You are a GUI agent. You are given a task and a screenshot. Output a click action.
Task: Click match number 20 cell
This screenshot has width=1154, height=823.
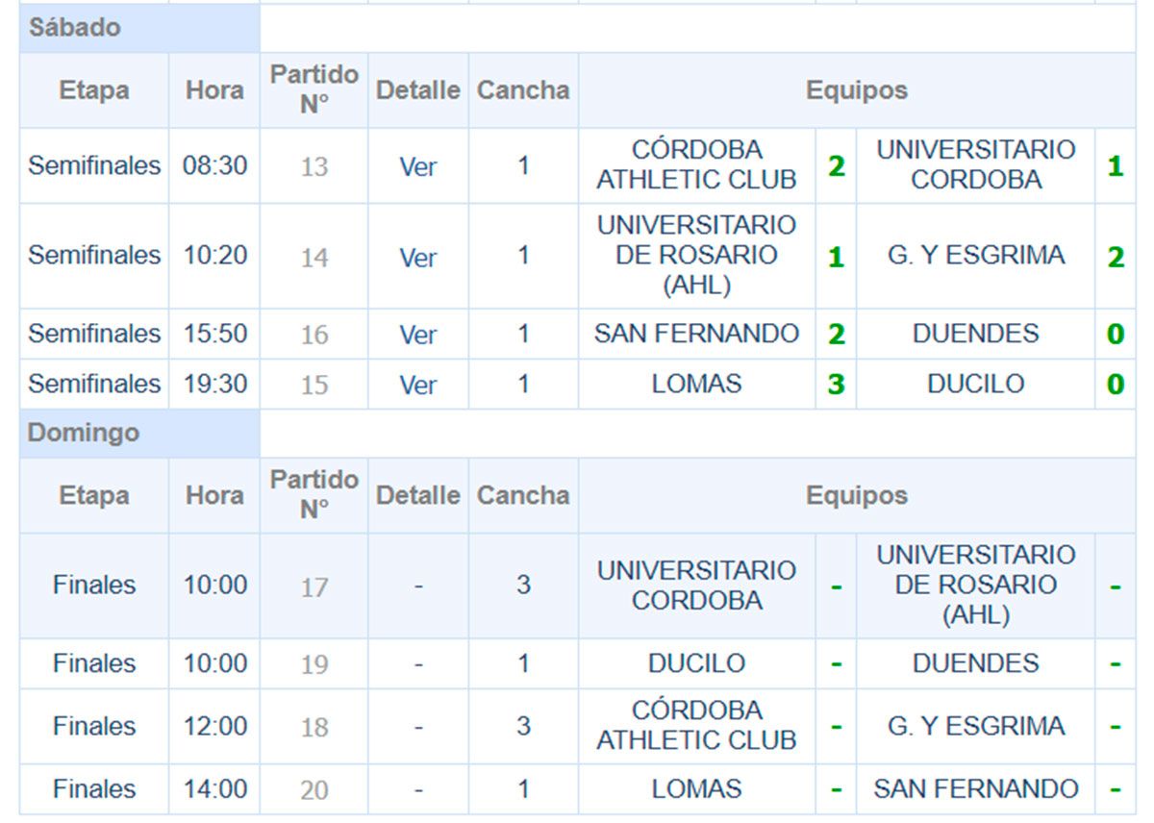click(314, 790)
